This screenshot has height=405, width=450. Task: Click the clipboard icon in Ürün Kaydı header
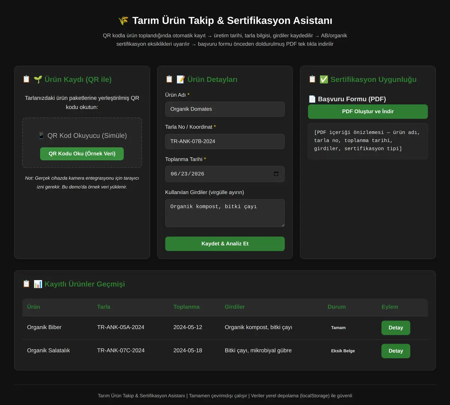(26, 79)
